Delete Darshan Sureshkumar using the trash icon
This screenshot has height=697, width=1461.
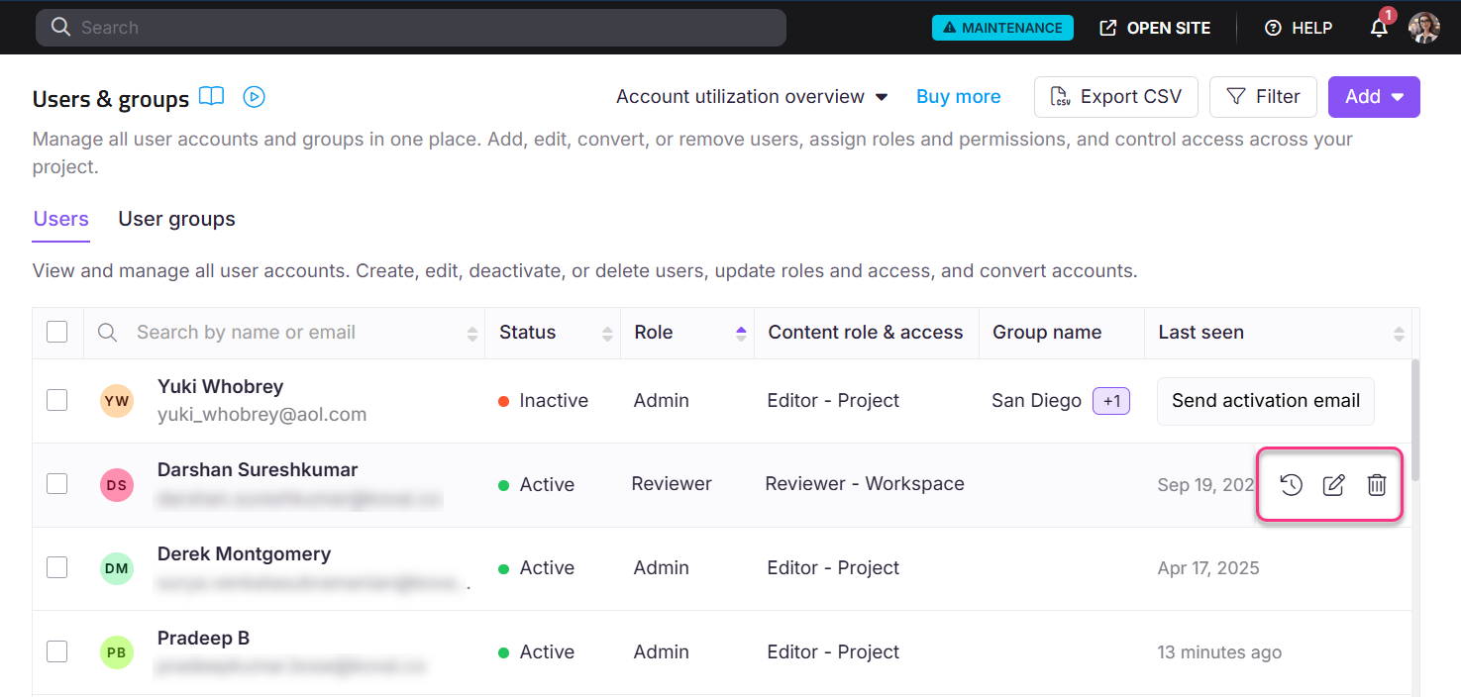click(x=1377, y=484)
